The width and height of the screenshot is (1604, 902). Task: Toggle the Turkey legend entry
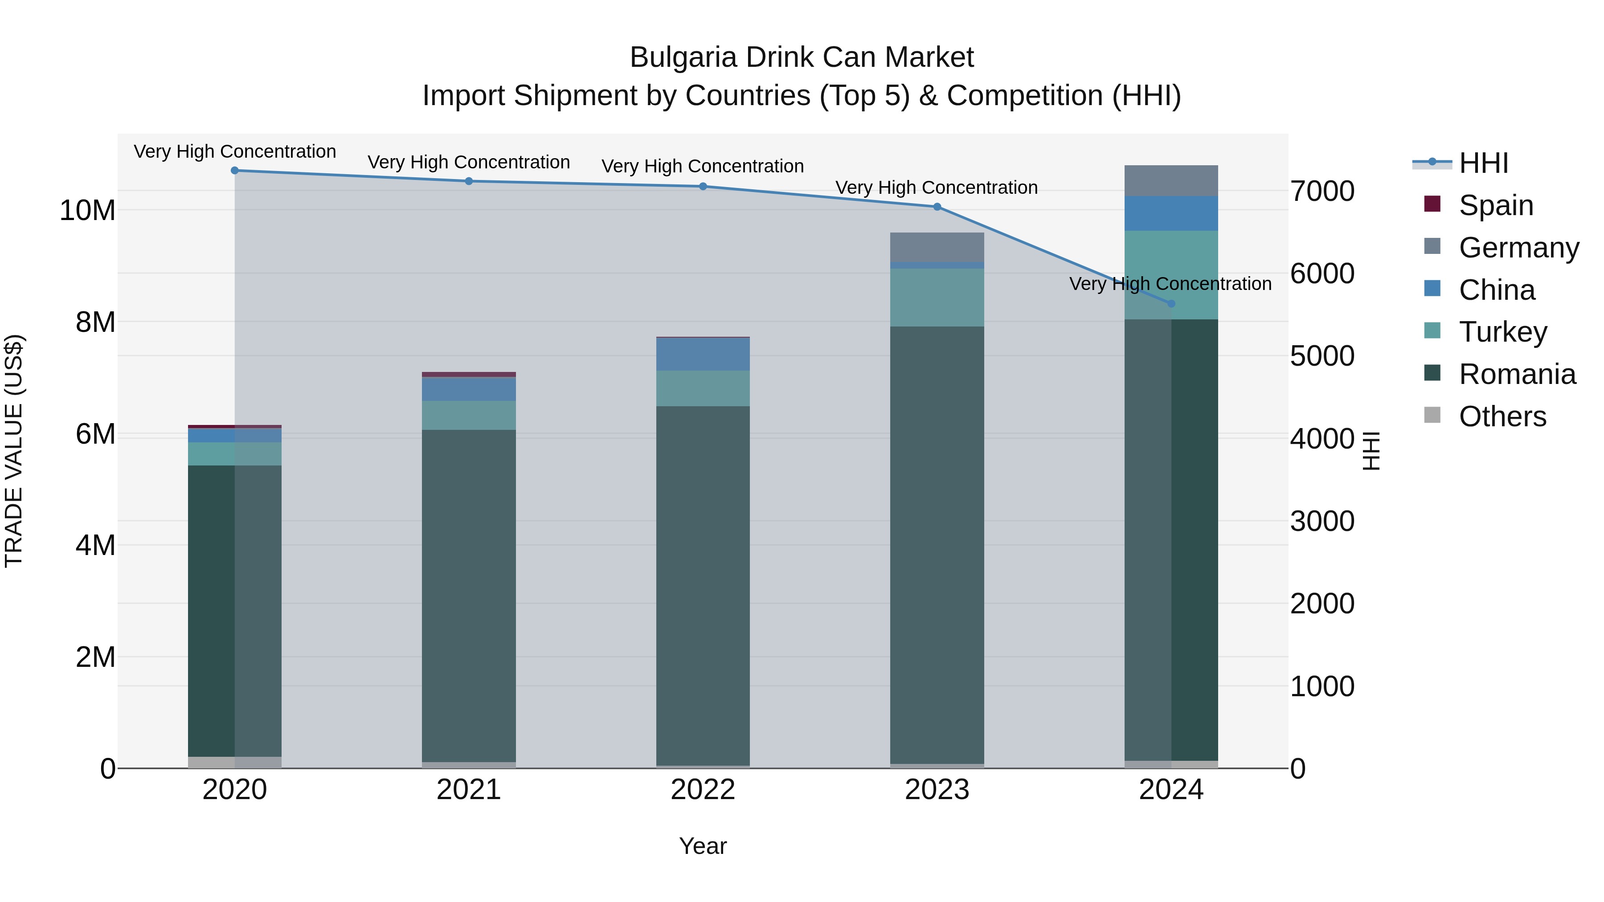1485,331
